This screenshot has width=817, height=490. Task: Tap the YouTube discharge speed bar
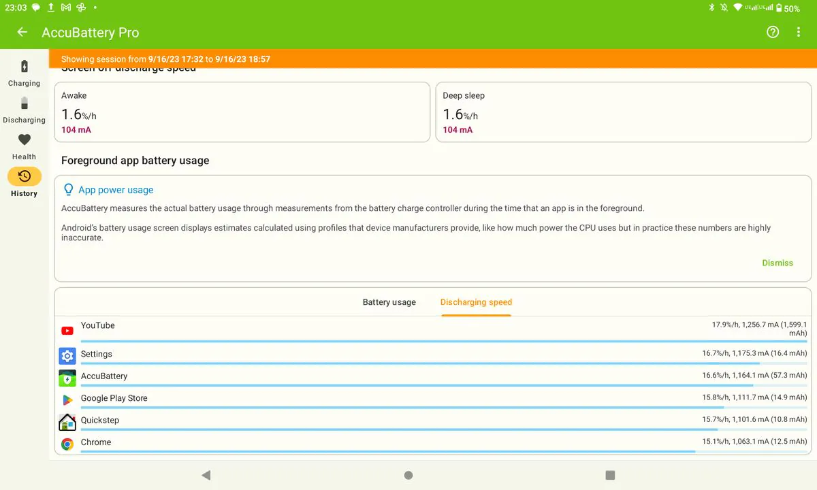(x=443, y=341)
